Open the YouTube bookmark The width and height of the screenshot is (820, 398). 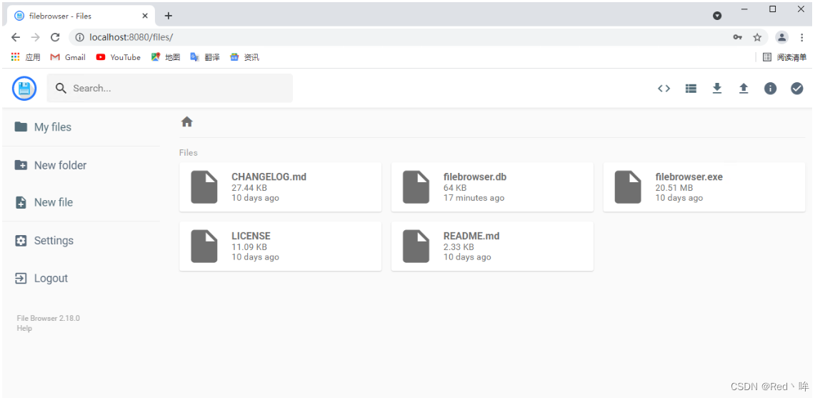[118, 58]
